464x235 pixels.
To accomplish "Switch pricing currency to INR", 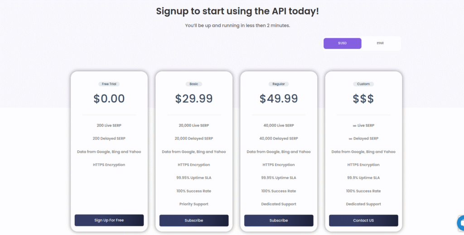I will [x=380, y=43].
